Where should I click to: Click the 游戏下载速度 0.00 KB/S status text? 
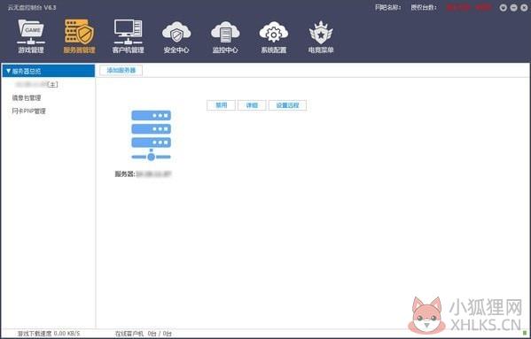point(49,334)
